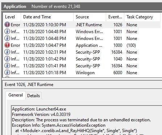Click the information icon for 1:04:48 PM Event 1001 first row
This screenshot has height=135, width=162.
point(7,31)
